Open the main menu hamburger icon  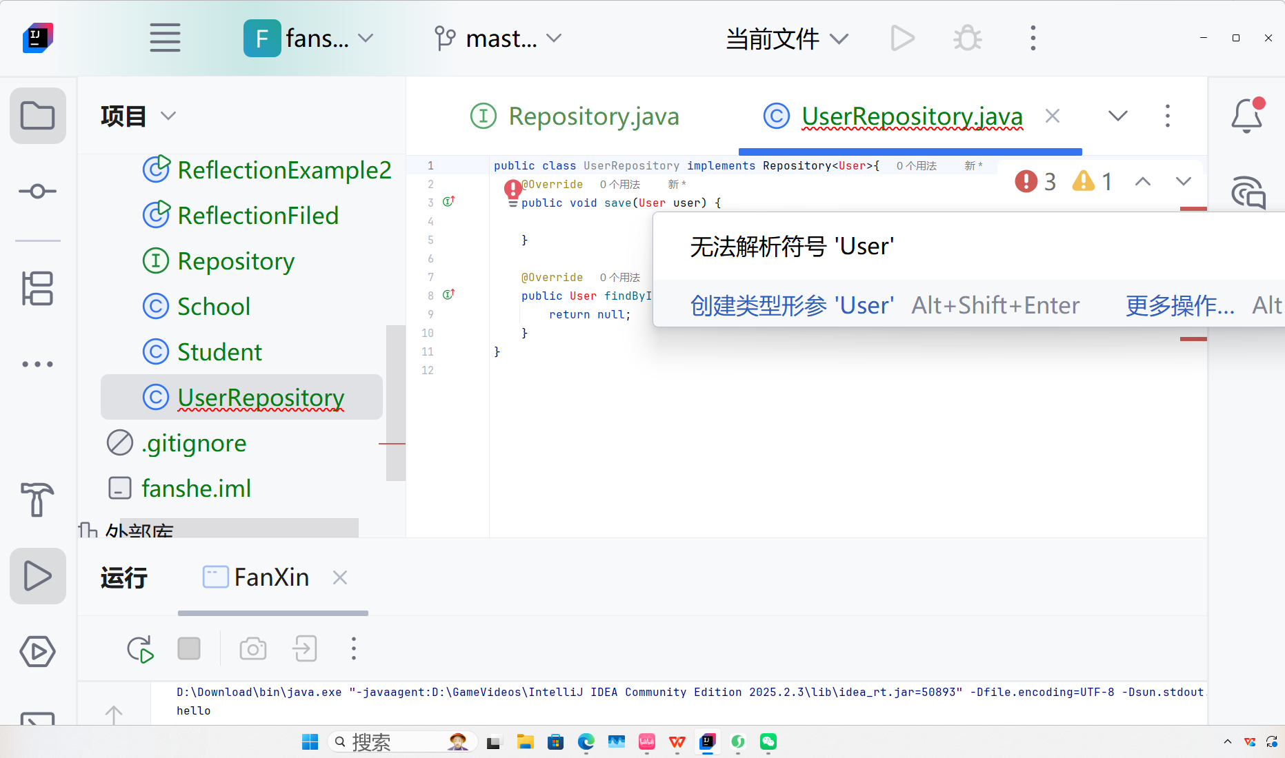click(x=164, y=38)
